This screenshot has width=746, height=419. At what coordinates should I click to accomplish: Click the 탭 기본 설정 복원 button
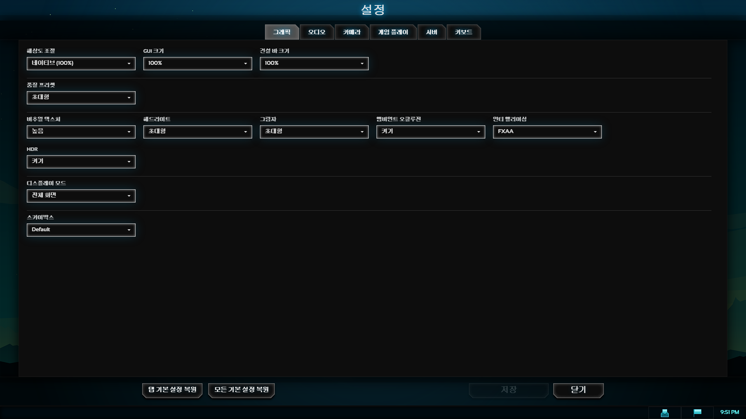click(x=172, y=390)
